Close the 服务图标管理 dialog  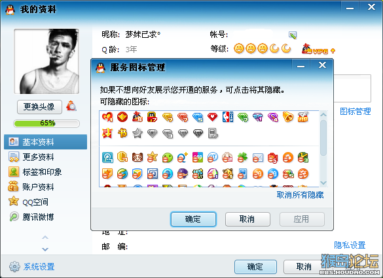point(322,65)
